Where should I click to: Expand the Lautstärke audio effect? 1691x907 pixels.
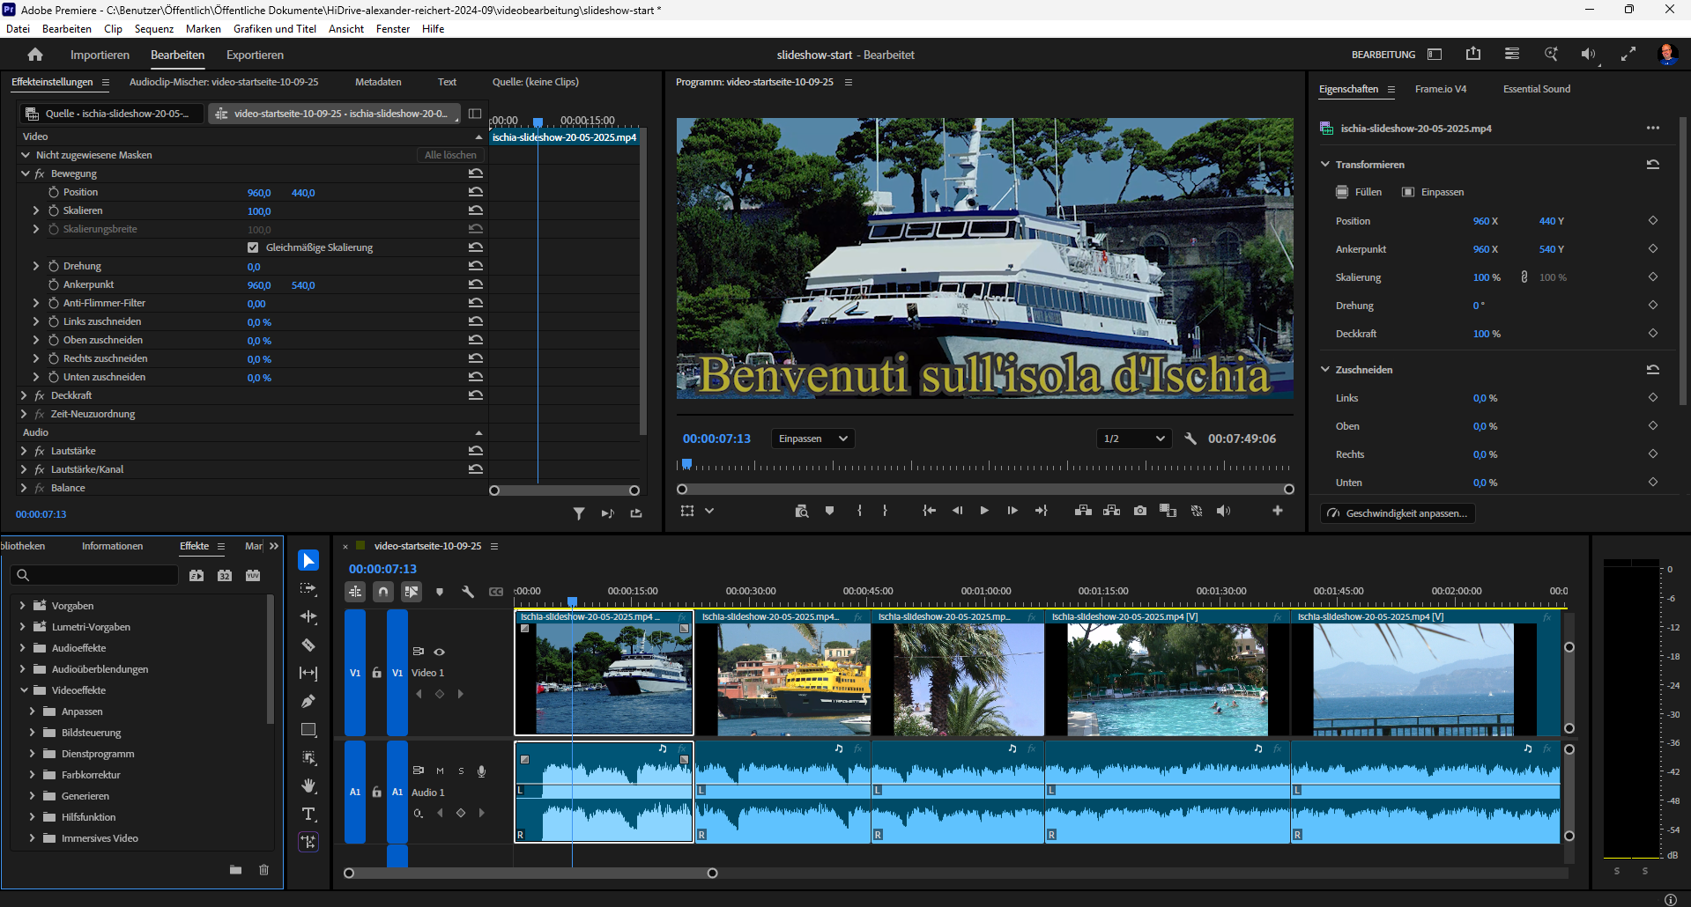[25, 451]
